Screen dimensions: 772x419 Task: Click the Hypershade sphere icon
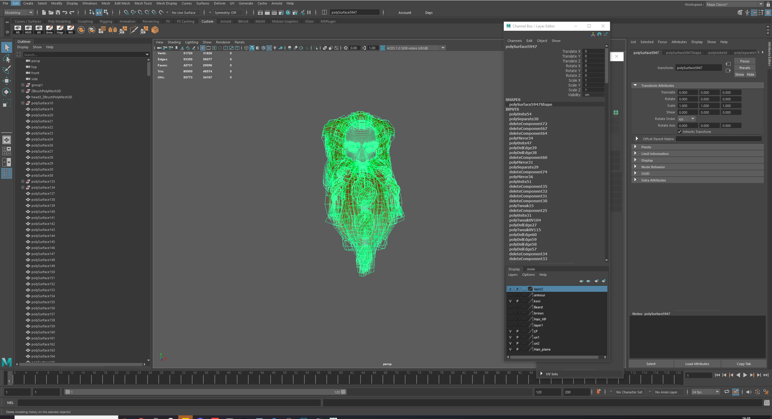(288, 12)
